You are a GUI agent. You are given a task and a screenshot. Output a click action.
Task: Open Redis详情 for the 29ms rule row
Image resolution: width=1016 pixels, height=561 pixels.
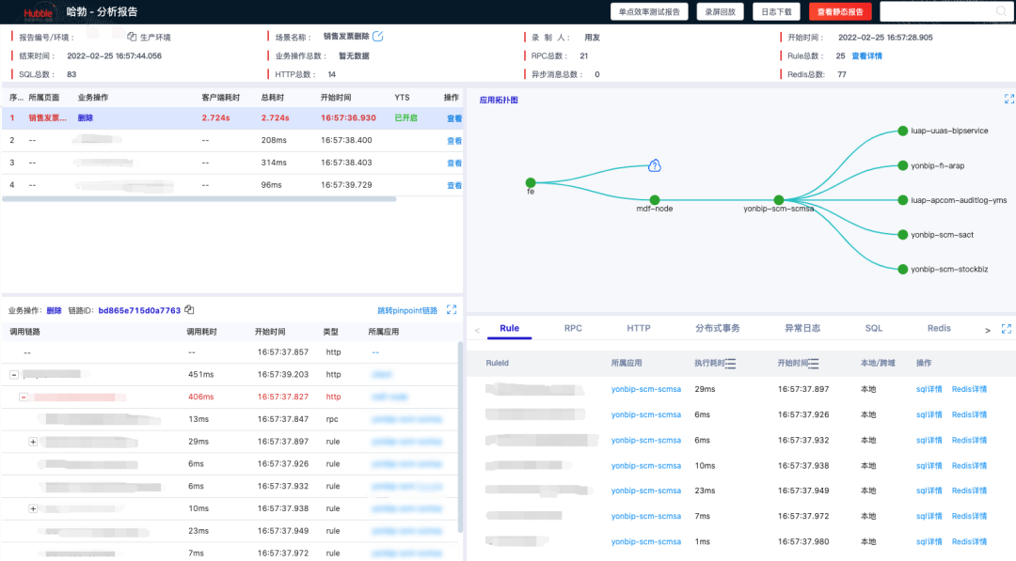(x=969, y=389)
